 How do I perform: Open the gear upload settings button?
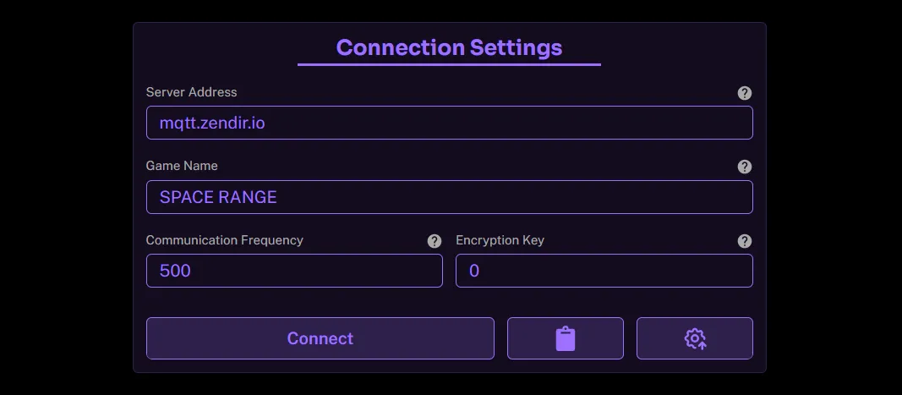pyautogui.click(x=694, y=338)
